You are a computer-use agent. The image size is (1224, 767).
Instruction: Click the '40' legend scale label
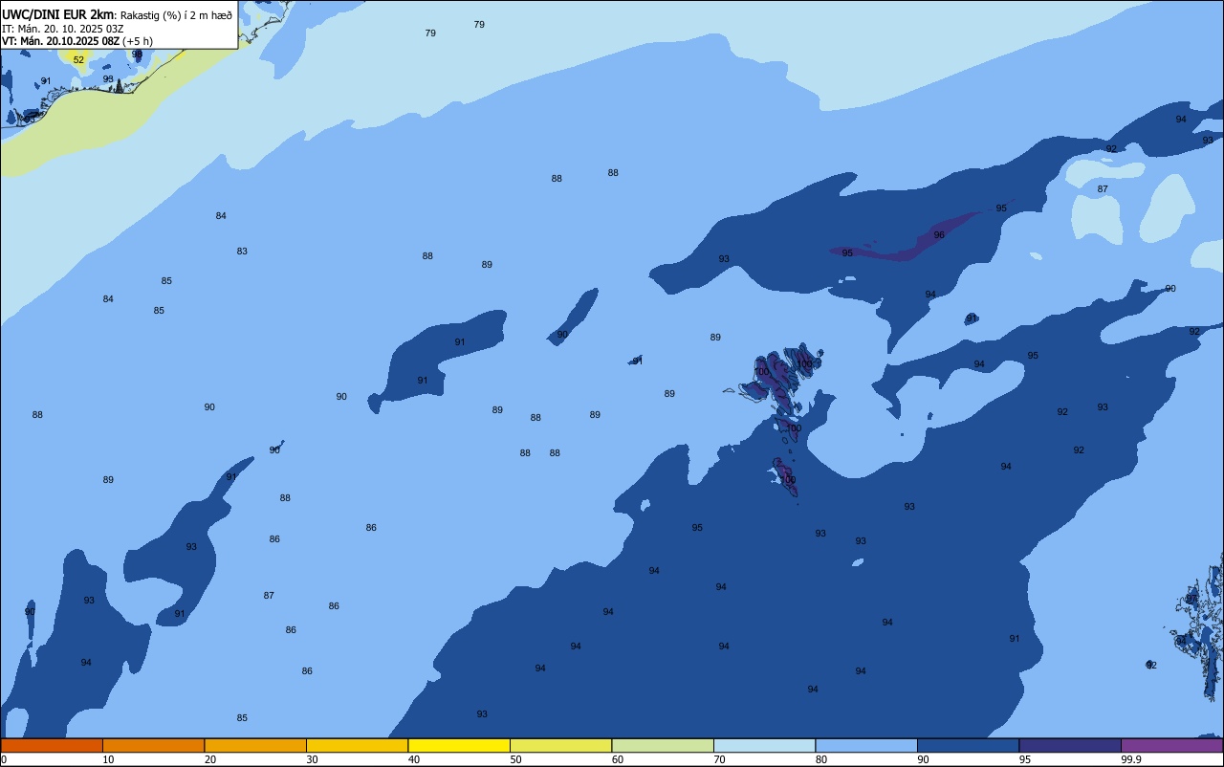[414, 759]
